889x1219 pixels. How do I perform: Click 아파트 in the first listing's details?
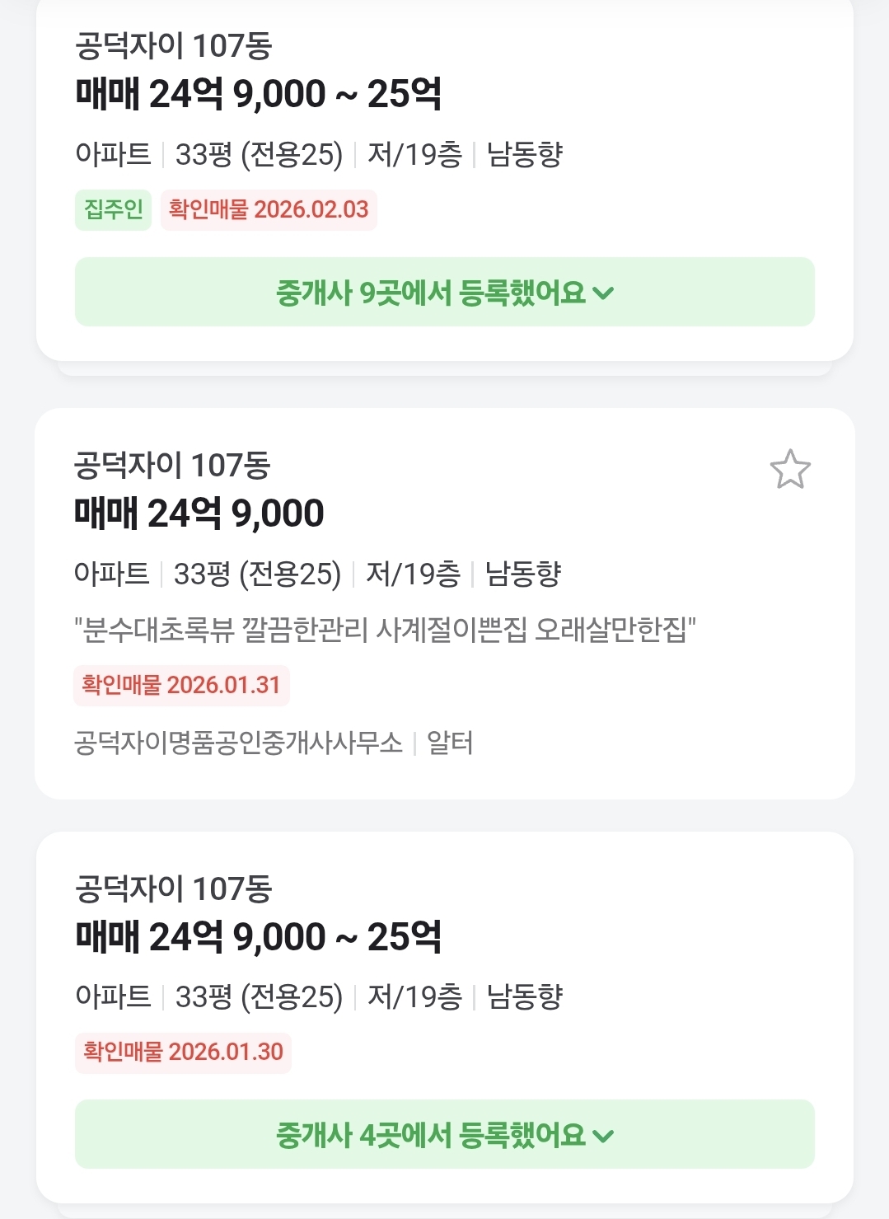[114, 154]
